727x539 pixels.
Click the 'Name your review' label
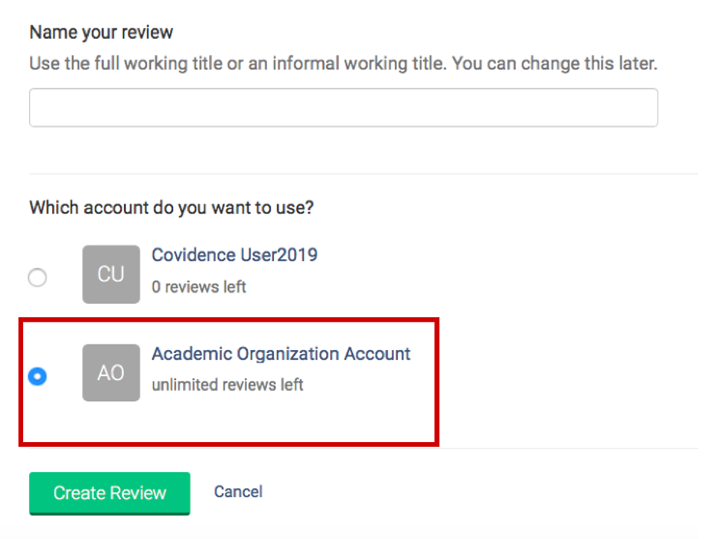[x=101, y=32]
